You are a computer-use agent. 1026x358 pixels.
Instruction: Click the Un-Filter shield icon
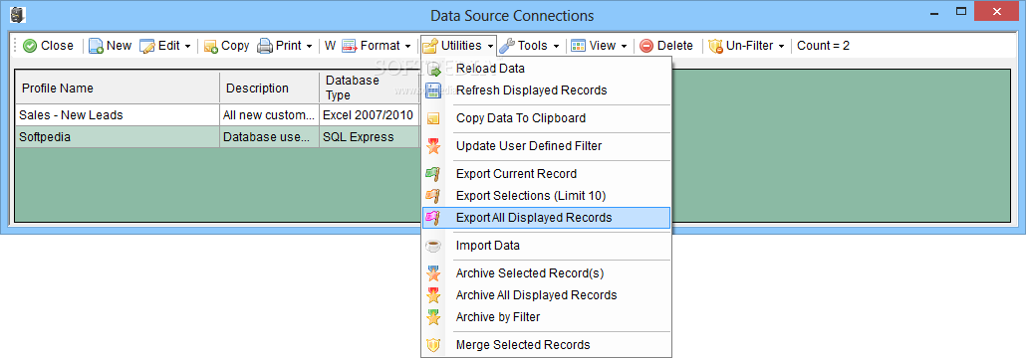(x=716, y=46)
